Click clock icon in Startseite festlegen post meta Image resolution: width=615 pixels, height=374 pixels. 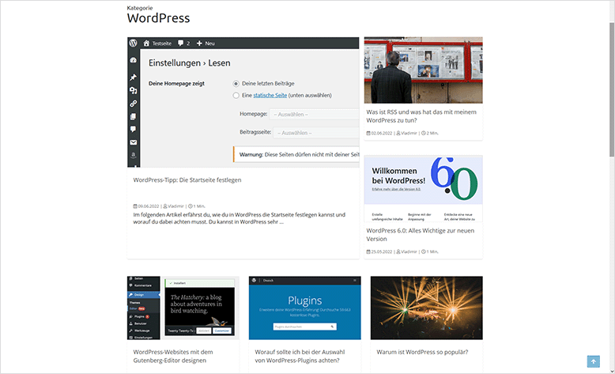[x=191, y=206]
